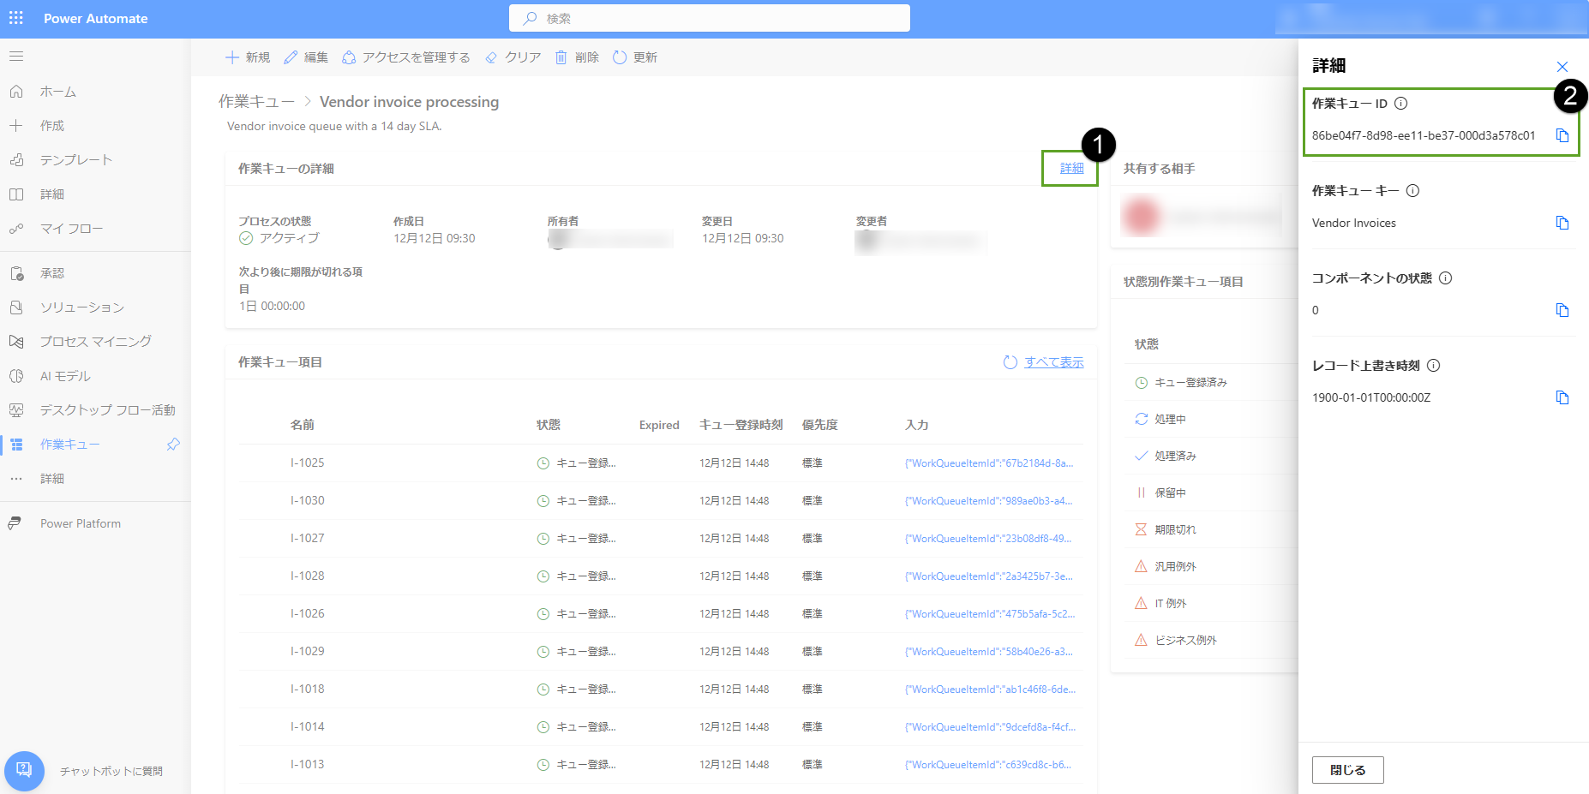
Task: Click the Power Automate title
Action: tap(95, 18)
